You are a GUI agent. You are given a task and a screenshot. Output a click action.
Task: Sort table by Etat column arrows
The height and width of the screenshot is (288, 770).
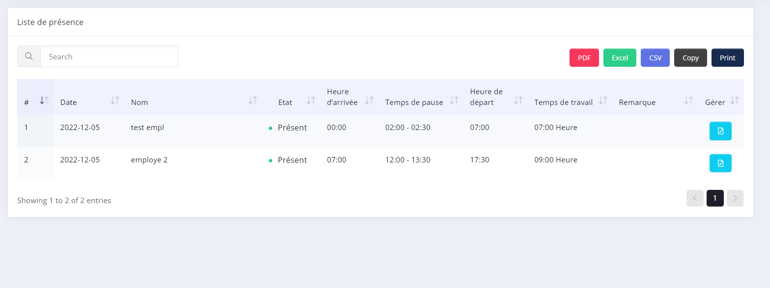coord(311,100)
